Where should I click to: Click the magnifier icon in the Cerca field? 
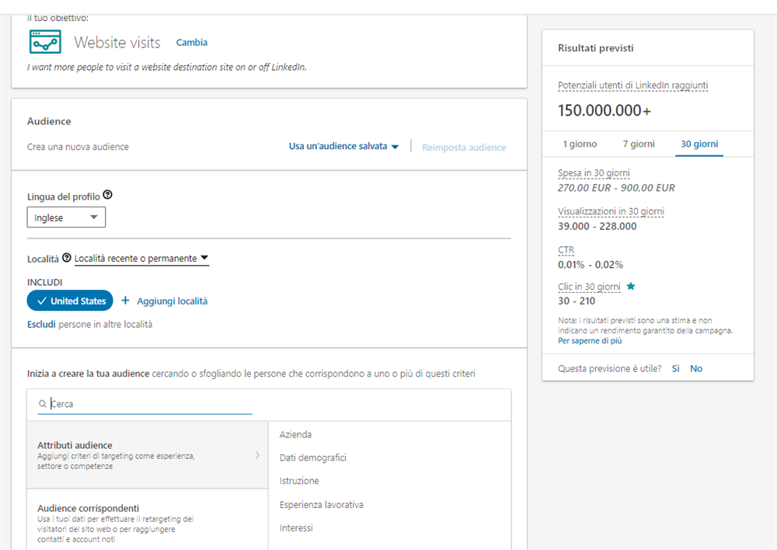click(42, 404)
